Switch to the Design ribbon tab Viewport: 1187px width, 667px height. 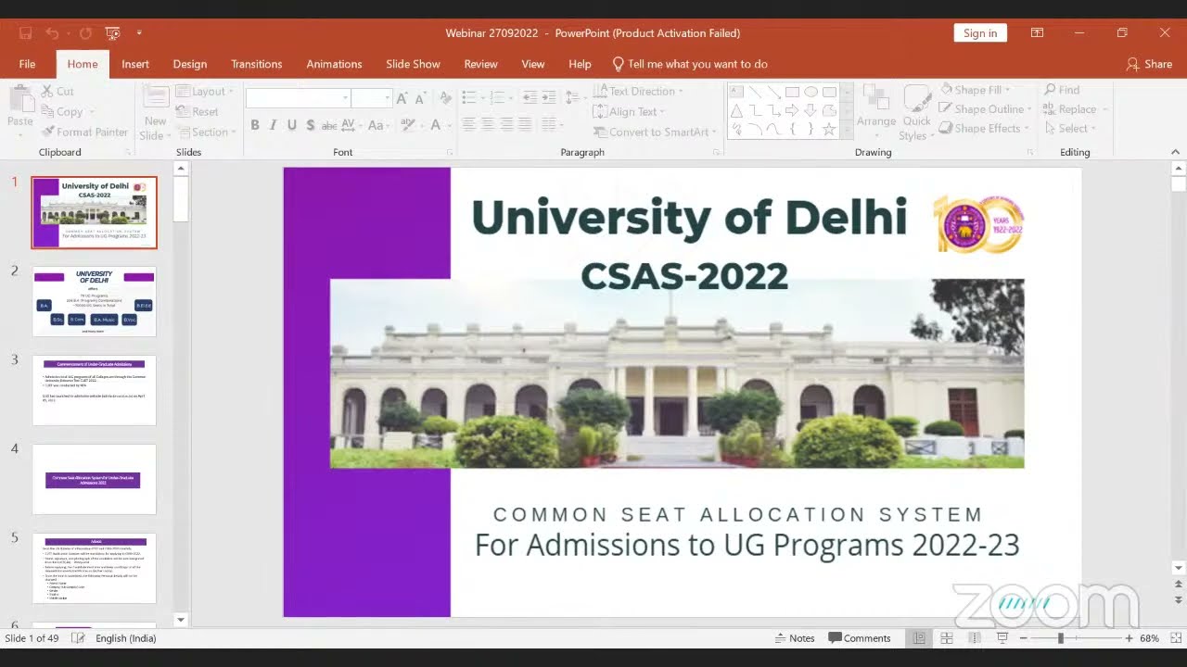pyautogui.click(x=190, y=64)
